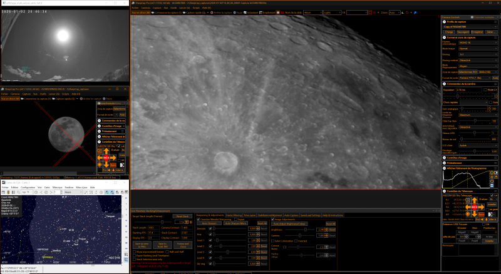Click the Brightness value stepper arrows
The image size is (501, 274).
click(x=326, y=230)
